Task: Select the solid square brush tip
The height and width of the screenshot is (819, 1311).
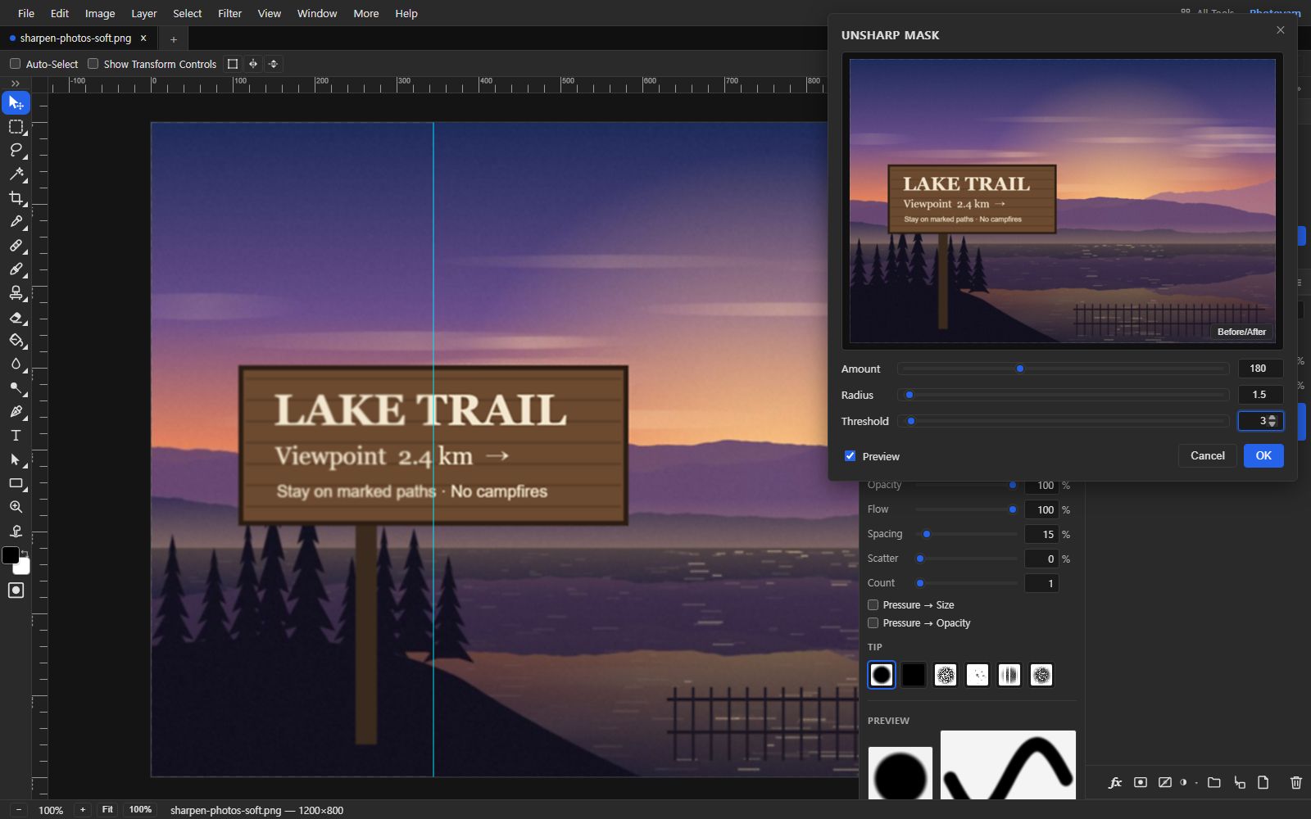Action: point(914,675)
